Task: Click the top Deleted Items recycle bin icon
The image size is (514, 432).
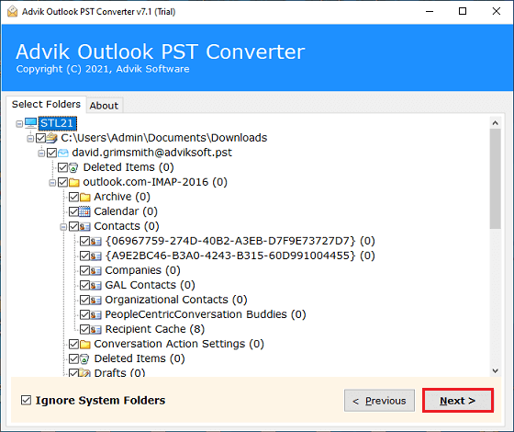Action: coord(73,167)
